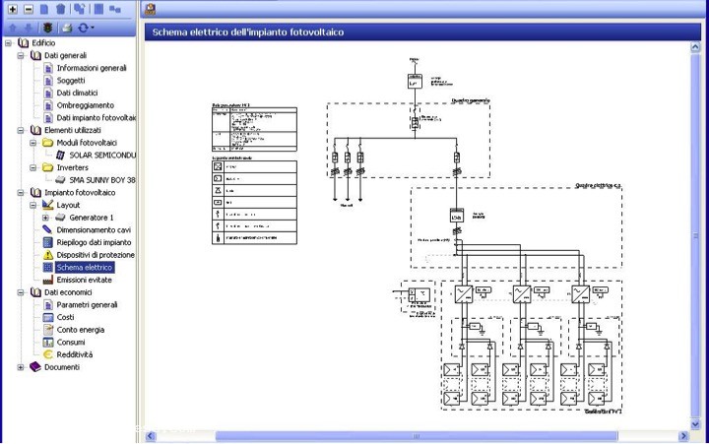Click the save icon above the schema panel
709x444 pixels.
click(150, 9)
